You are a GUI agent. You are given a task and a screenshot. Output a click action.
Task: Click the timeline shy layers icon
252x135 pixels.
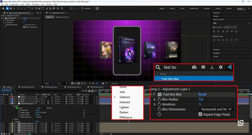click(86, 91)
